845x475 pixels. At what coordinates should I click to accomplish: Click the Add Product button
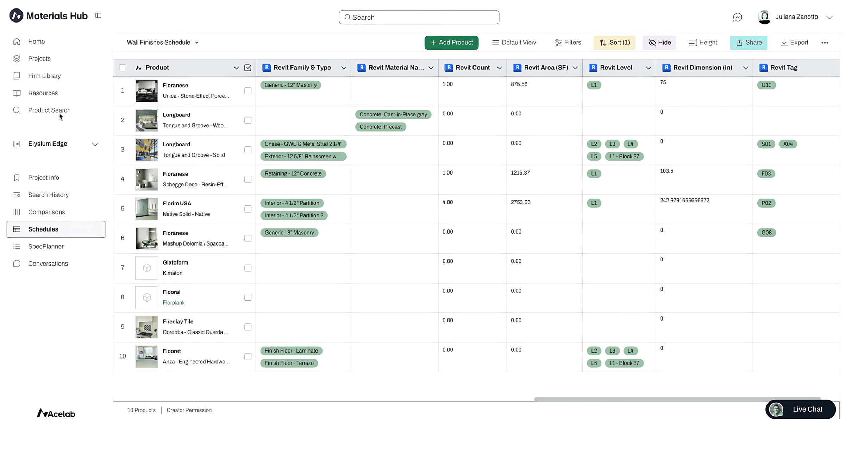pyautogui.click(x=451, y=43)
